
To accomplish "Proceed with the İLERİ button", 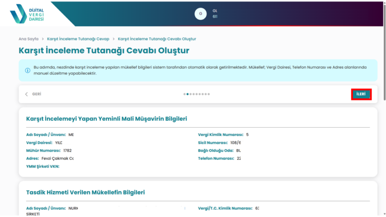I will [361, 94].
